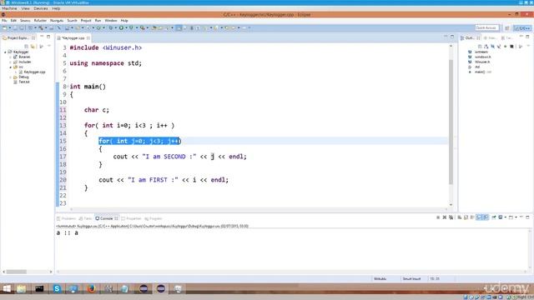
Task: Click the Build hammer toolbar icon
Action: [x=41, y=27]
